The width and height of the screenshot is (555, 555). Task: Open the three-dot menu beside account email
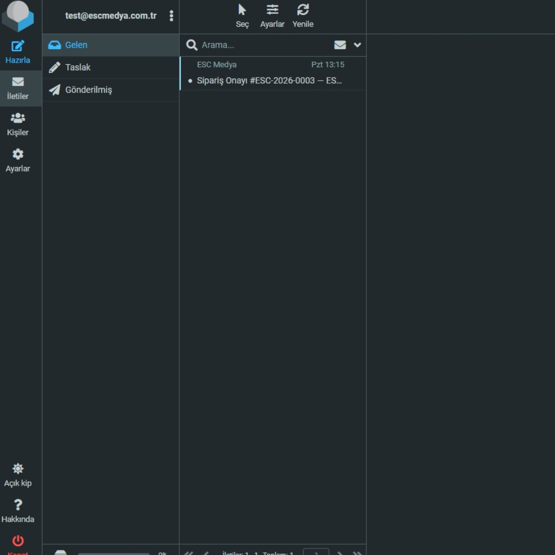tap(171, 16)
